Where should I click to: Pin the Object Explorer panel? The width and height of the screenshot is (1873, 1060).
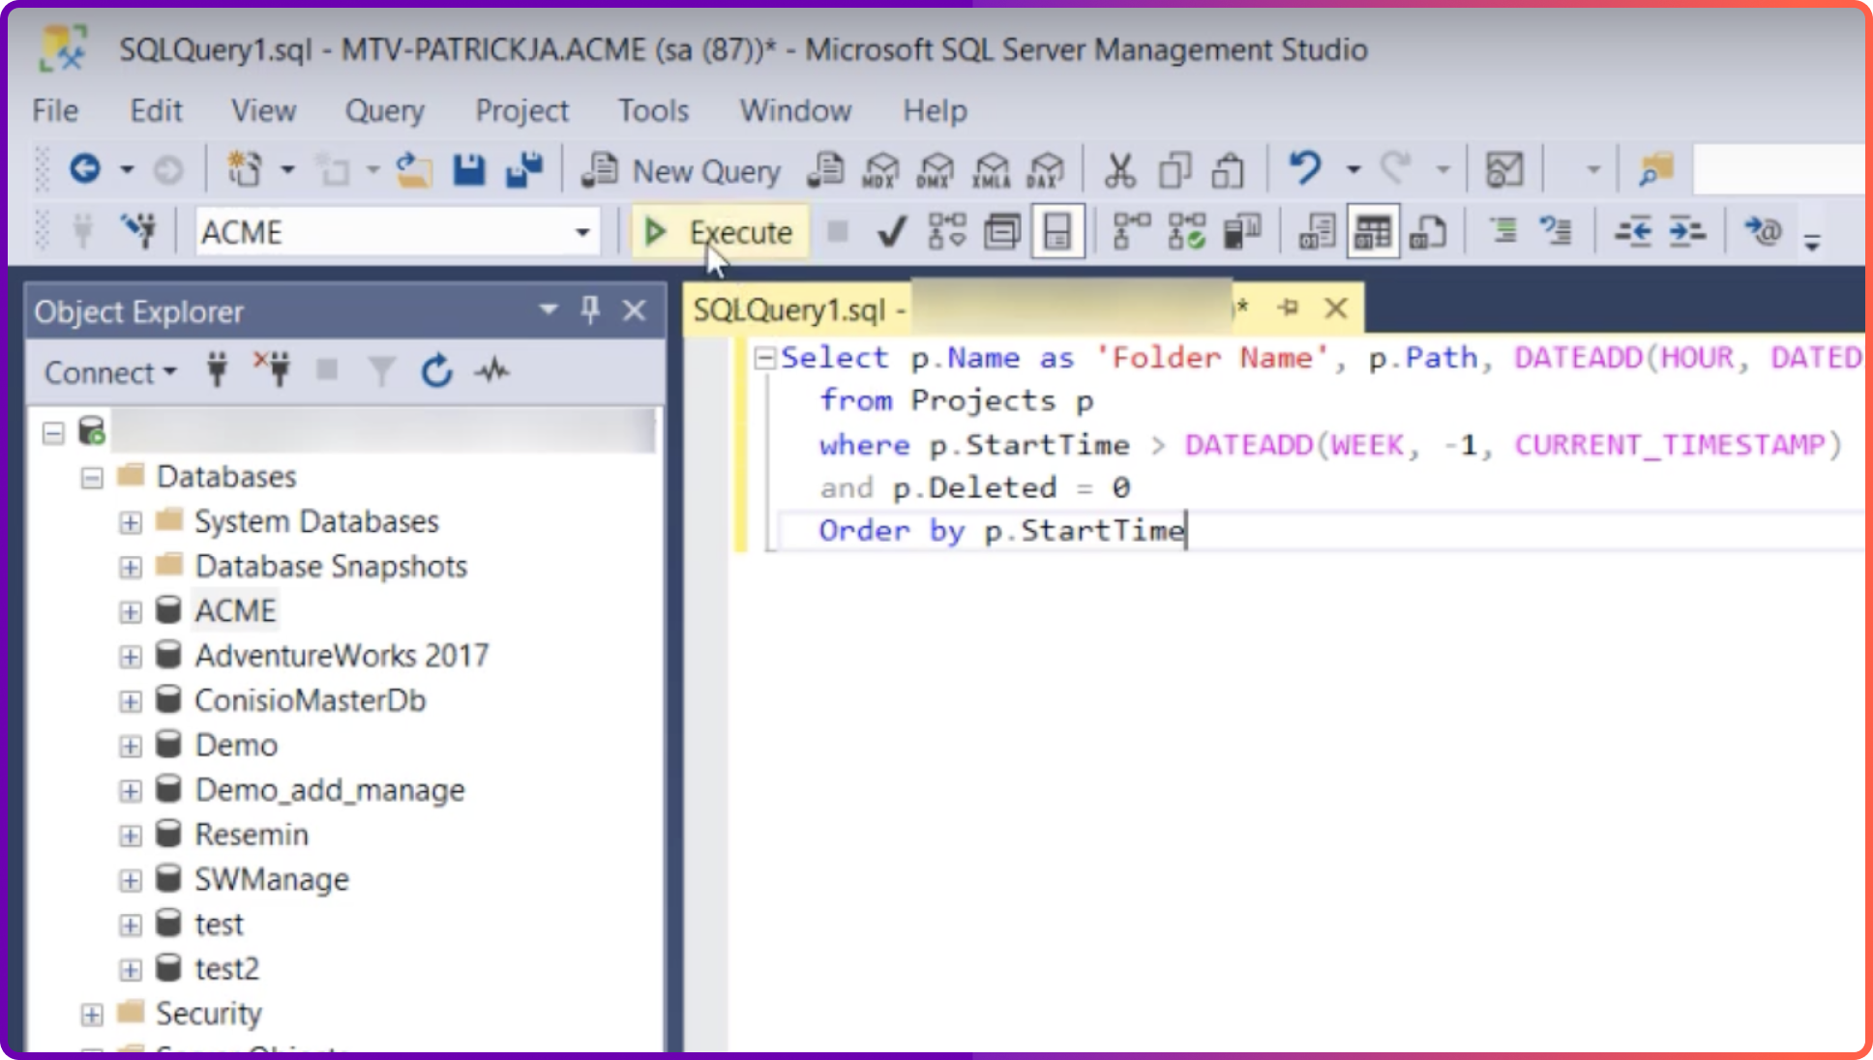tap(590, 310)
